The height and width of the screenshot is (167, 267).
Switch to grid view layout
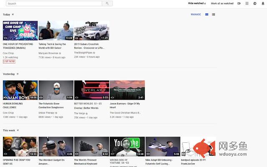(207, 15)
